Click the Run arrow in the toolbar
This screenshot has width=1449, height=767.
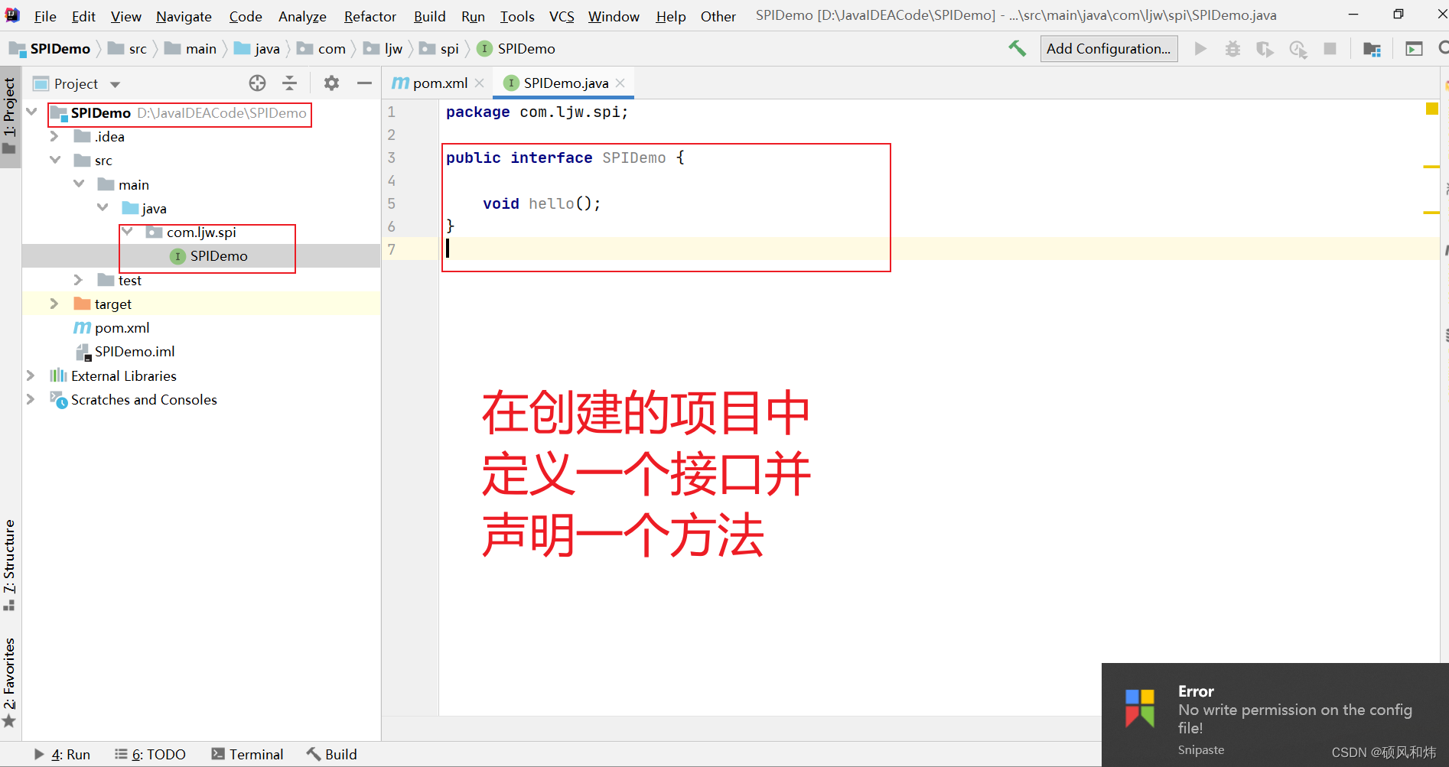tap(1200, 48)
